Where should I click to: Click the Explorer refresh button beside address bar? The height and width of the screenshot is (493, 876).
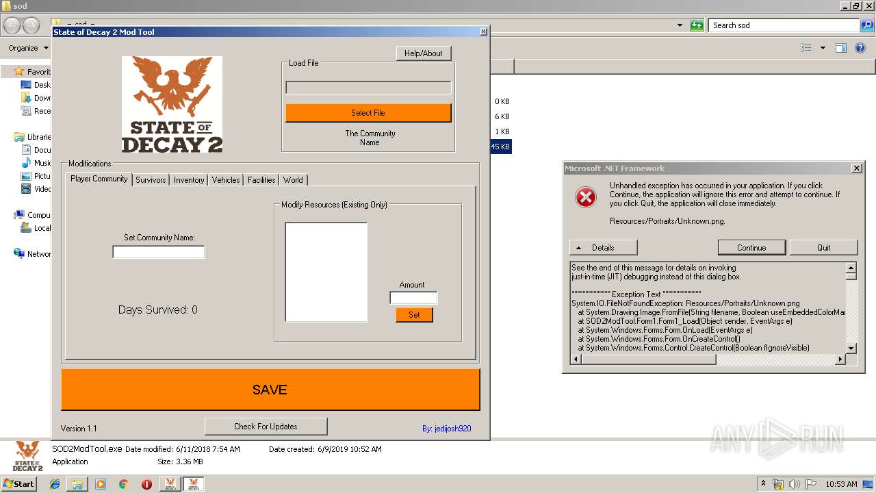click(x=697, y=25)
